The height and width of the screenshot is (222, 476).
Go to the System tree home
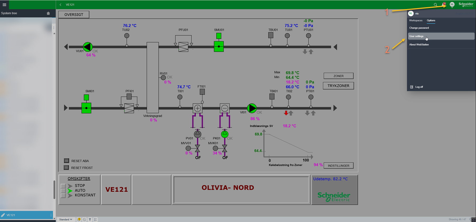(x=48, y=13)
